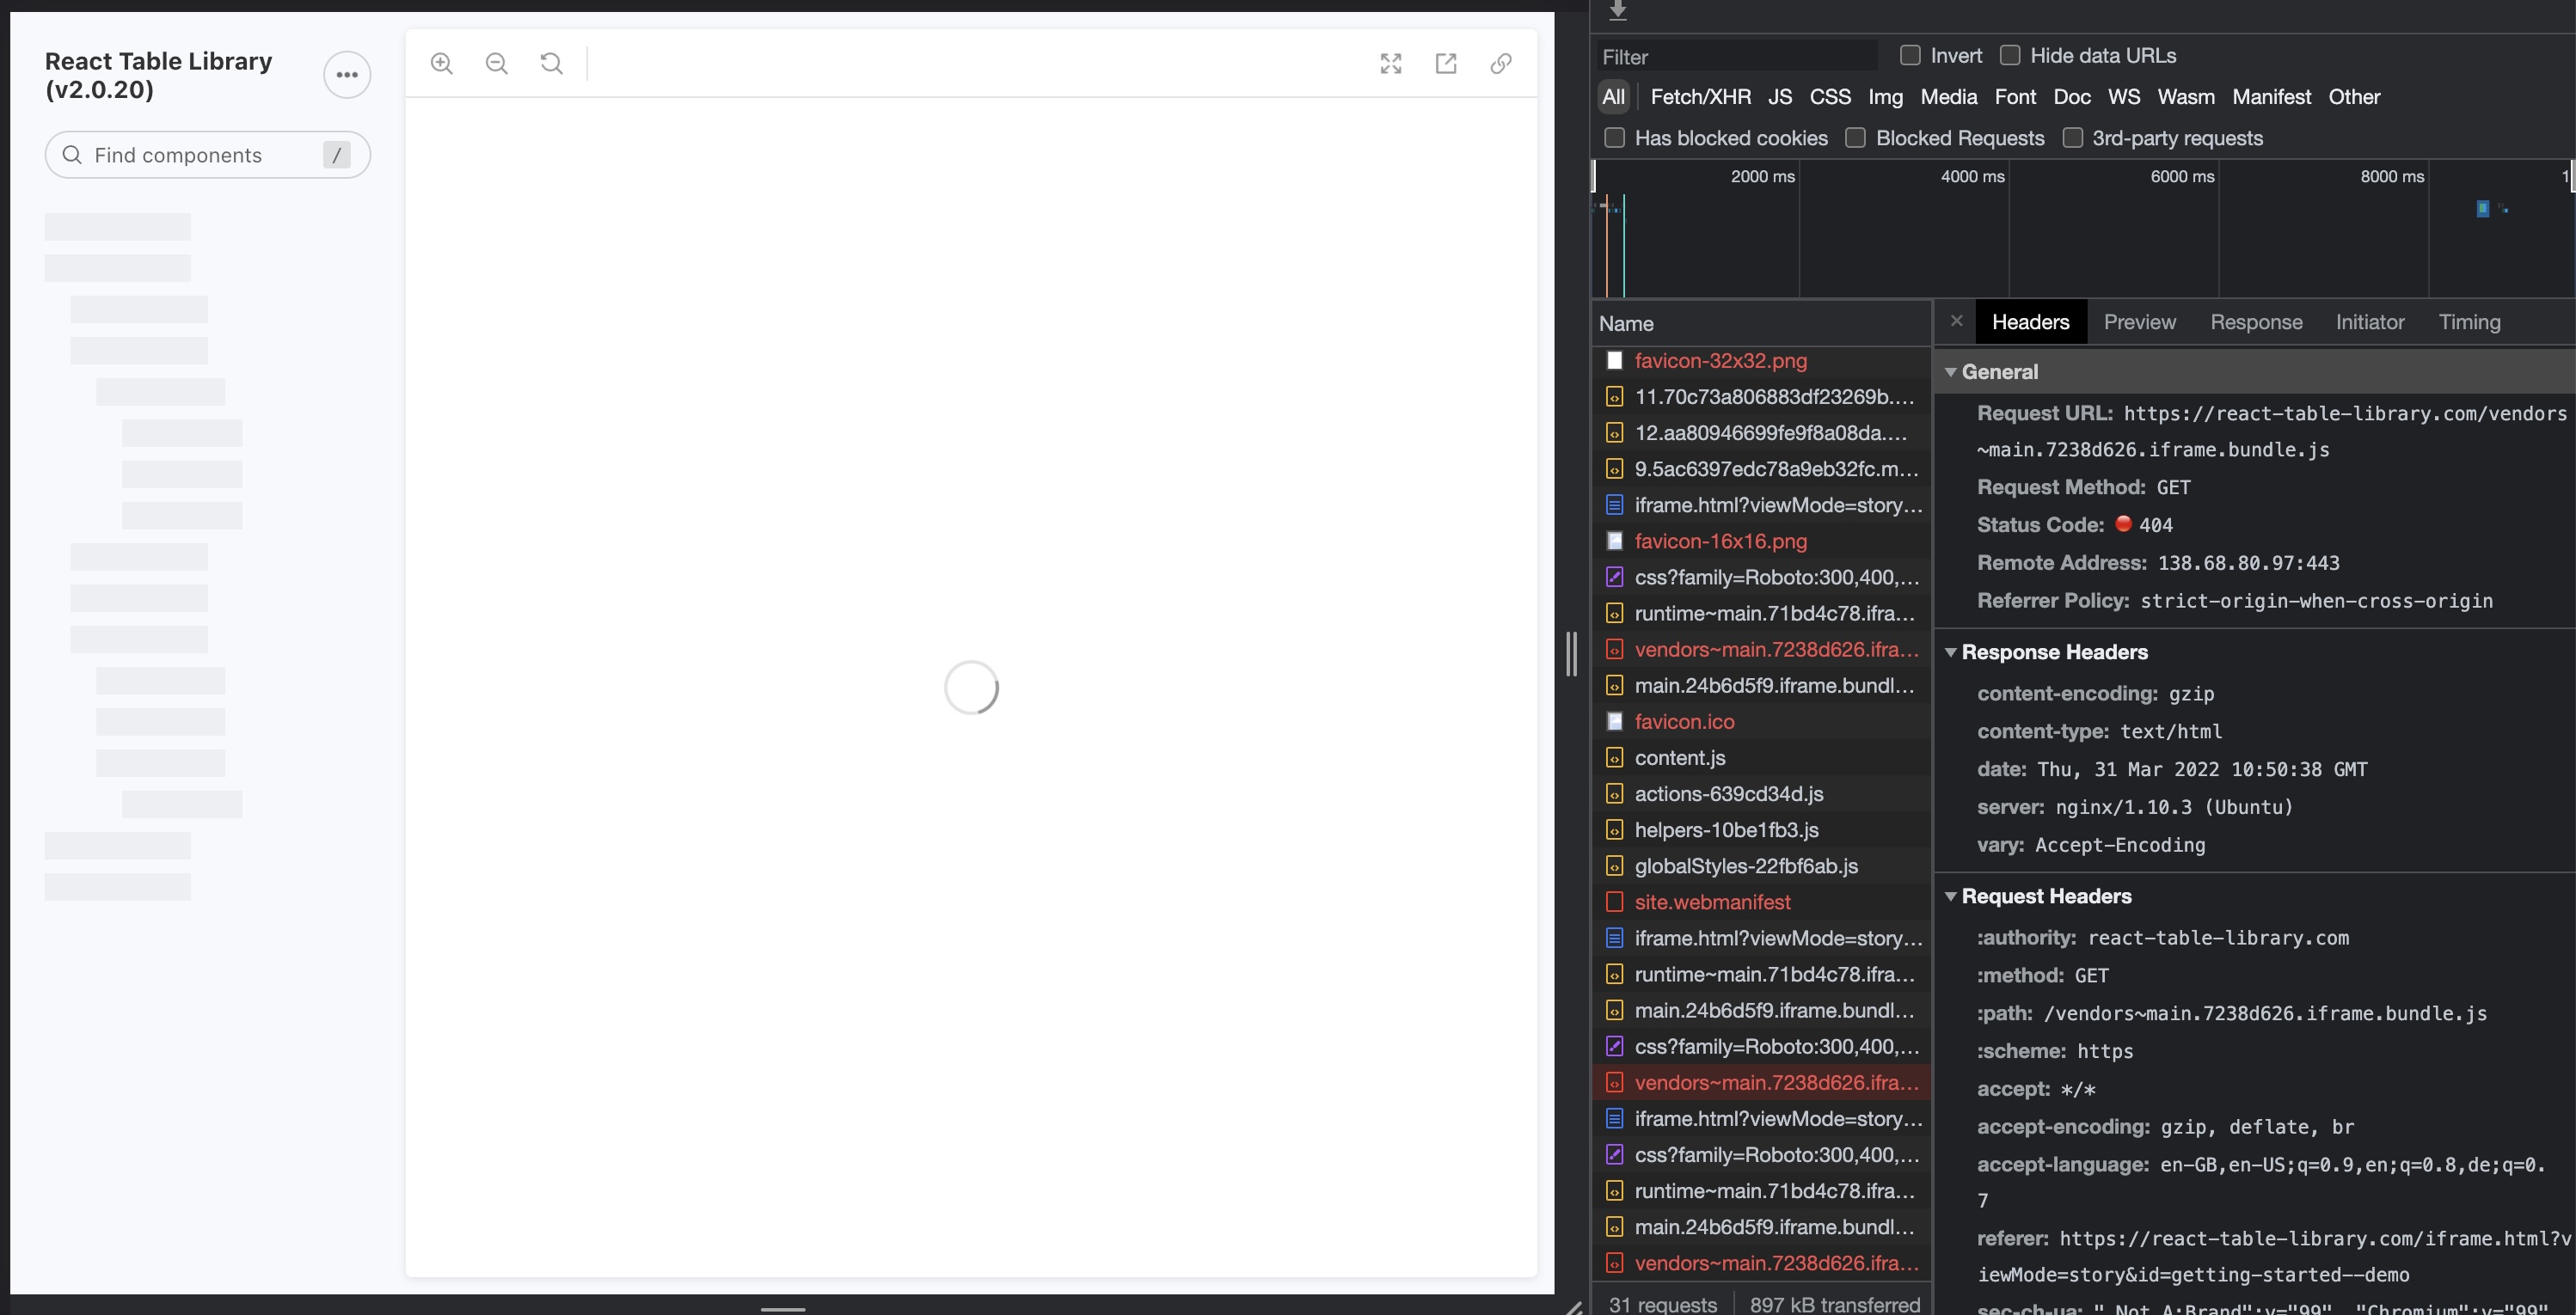Open the Timing tab
The image size is (2576, 1315).
click(2470, 321)
